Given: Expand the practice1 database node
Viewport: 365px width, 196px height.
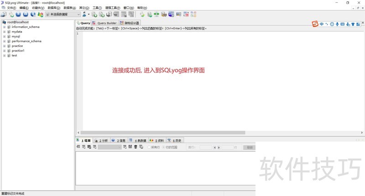Looking at the screenshot, I should [4, 51].
